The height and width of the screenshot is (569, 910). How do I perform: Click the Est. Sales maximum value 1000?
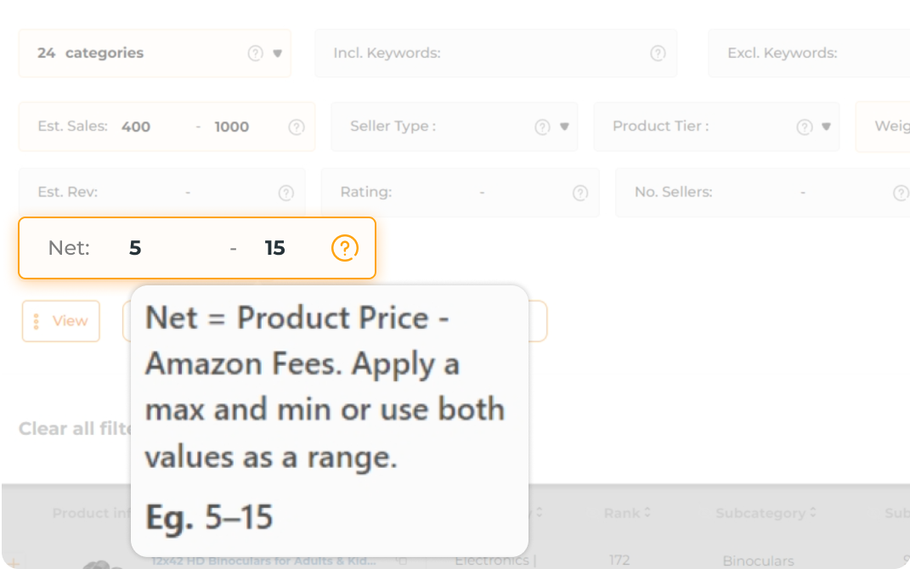click(232, 127)
